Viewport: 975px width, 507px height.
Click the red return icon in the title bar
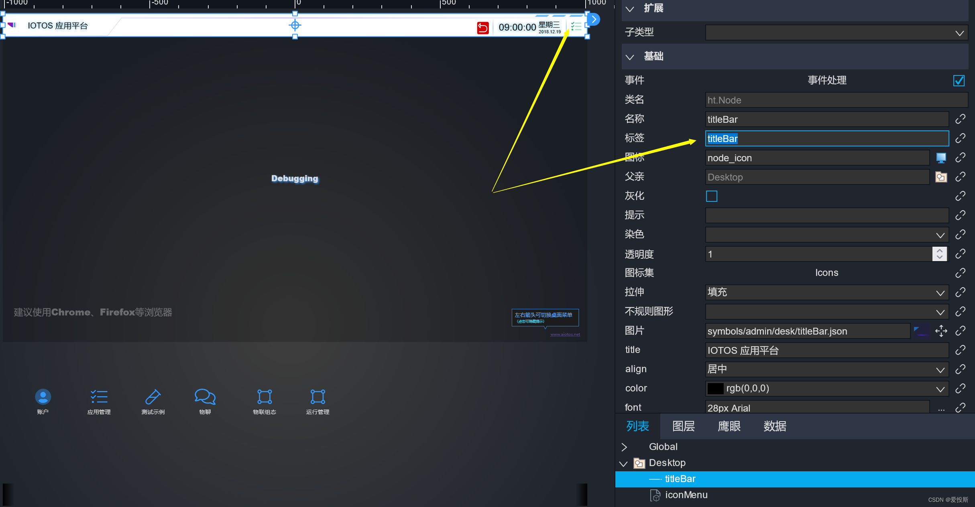(x=482, y=27)
